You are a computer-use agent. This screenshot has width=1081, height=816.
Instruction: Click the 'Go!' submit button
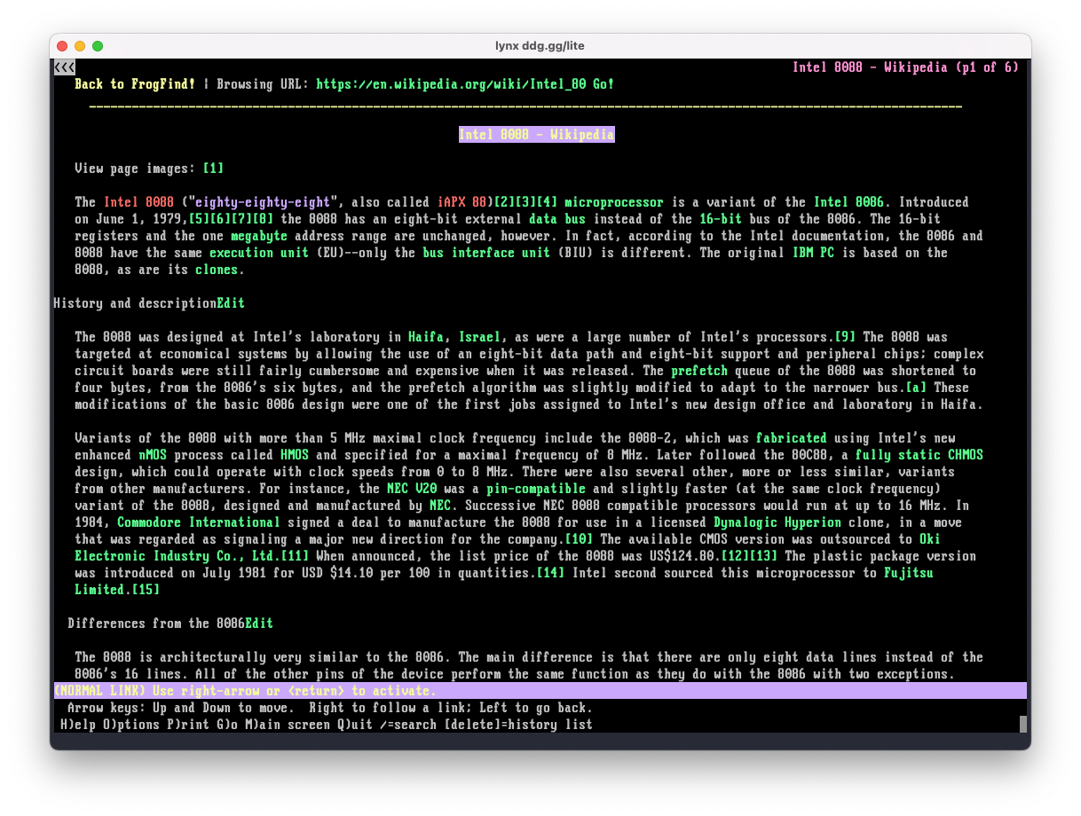click(604, 84)
